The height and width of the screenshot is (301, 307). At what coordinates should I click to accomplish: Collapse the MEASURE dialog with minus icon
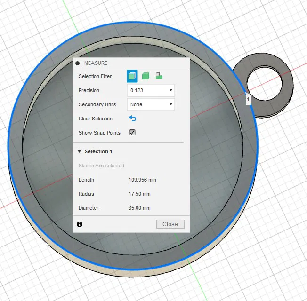[x=78, y=63]
